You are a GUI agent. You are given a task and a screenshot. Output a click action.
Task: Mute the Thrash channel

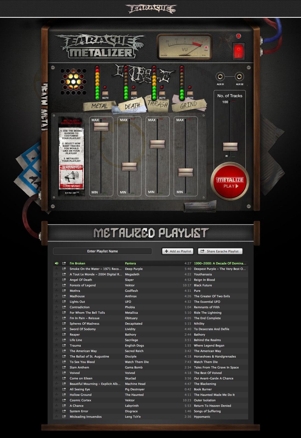162,93
